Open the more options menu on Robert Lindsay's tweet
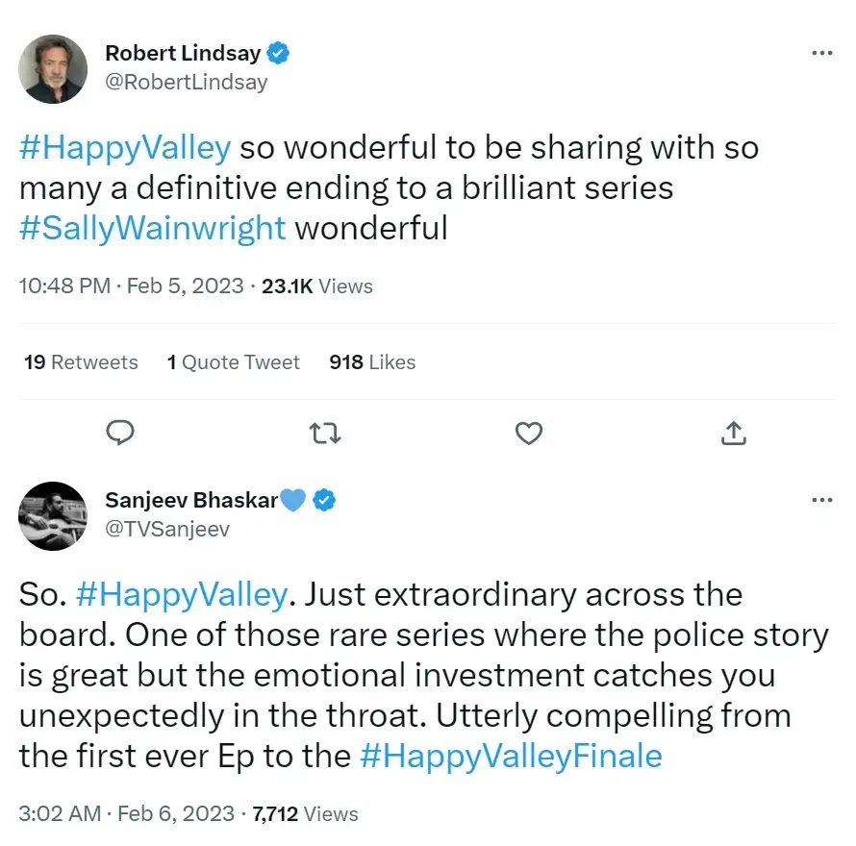The width and height of the screenshot is (856, 846). pos(822,53)
